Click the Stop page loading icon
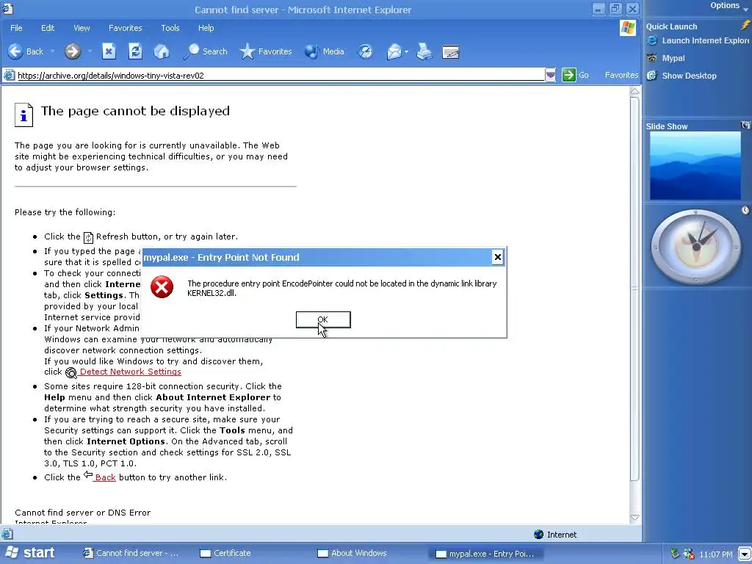The height and width of the screenshot is (564, 752). point(109,51)
